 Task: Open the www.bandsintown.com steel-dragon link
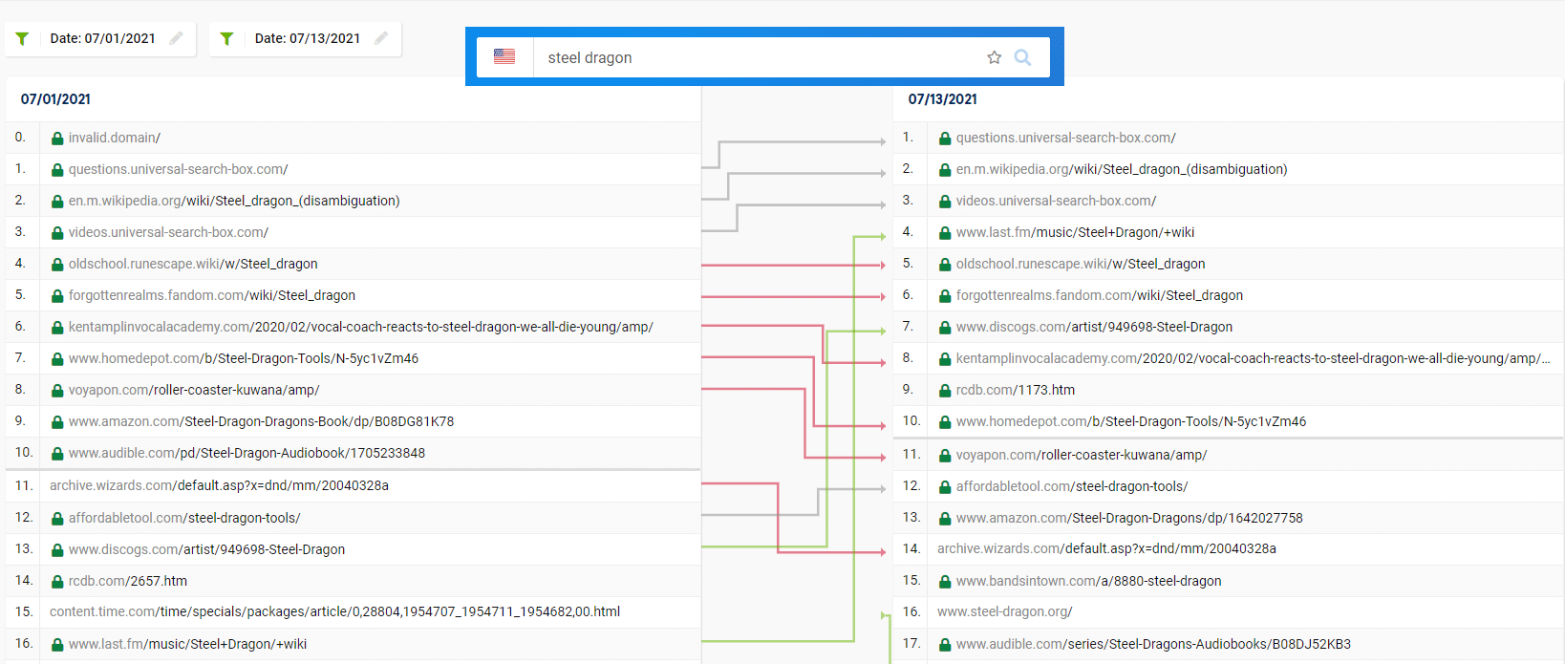point(1088,581)
